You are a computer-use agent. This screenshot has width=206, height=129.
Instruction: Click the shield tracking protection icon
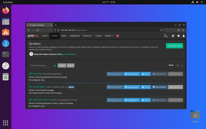click(55, 30)
